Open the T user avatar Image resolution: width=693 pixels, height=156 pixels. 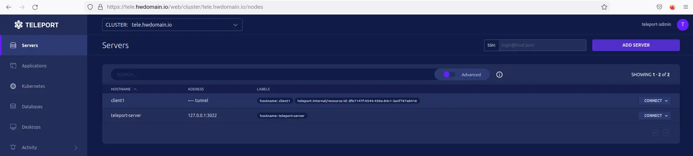pos(683,24)
